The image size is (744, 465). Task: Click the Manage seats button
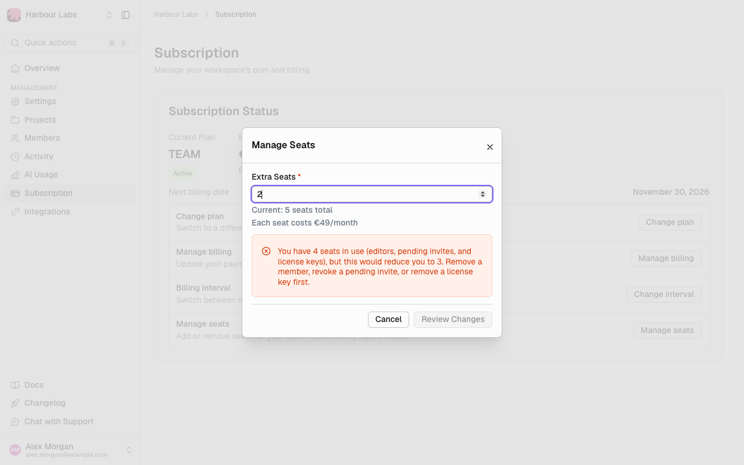pos(667,331)
